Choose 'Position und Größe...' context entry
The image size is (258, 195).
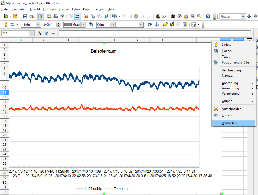tap(236, 62)
